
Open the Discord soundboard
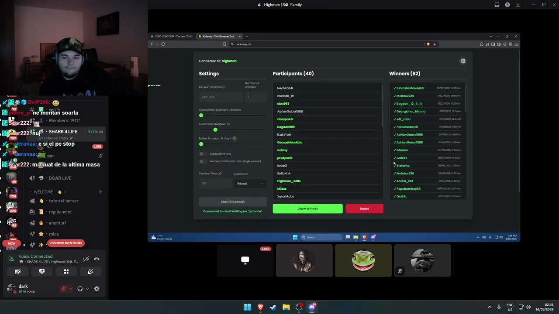90,271
